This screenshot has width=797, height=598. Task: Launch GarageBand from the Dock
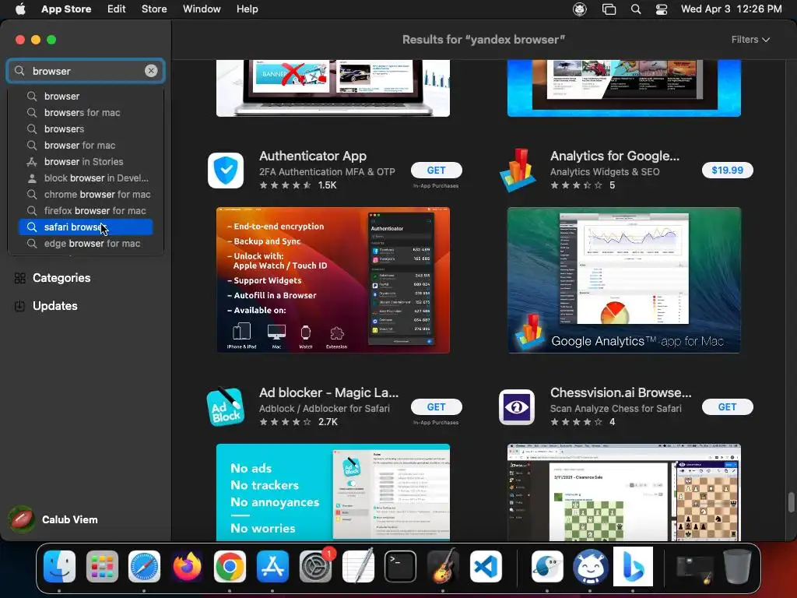tap(443, 567)
